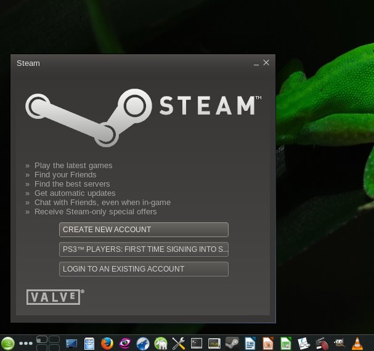This screenshot has width=374, height=351.
Task: Launch LibreOffice Calc from the taskbar
Action: click(286, 344)
